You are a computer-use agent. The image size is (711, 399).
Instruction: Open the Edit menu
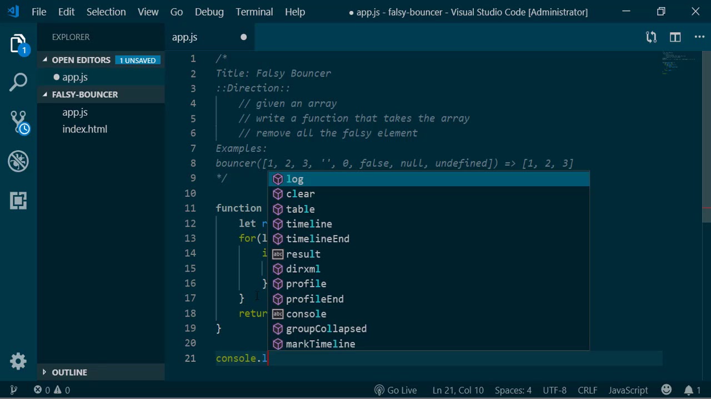(x=66, y=12)
